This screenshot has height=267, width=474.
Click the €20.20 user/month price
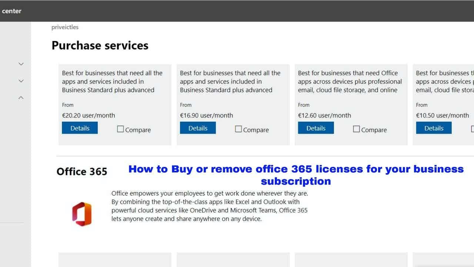click(x=89, y=115)
